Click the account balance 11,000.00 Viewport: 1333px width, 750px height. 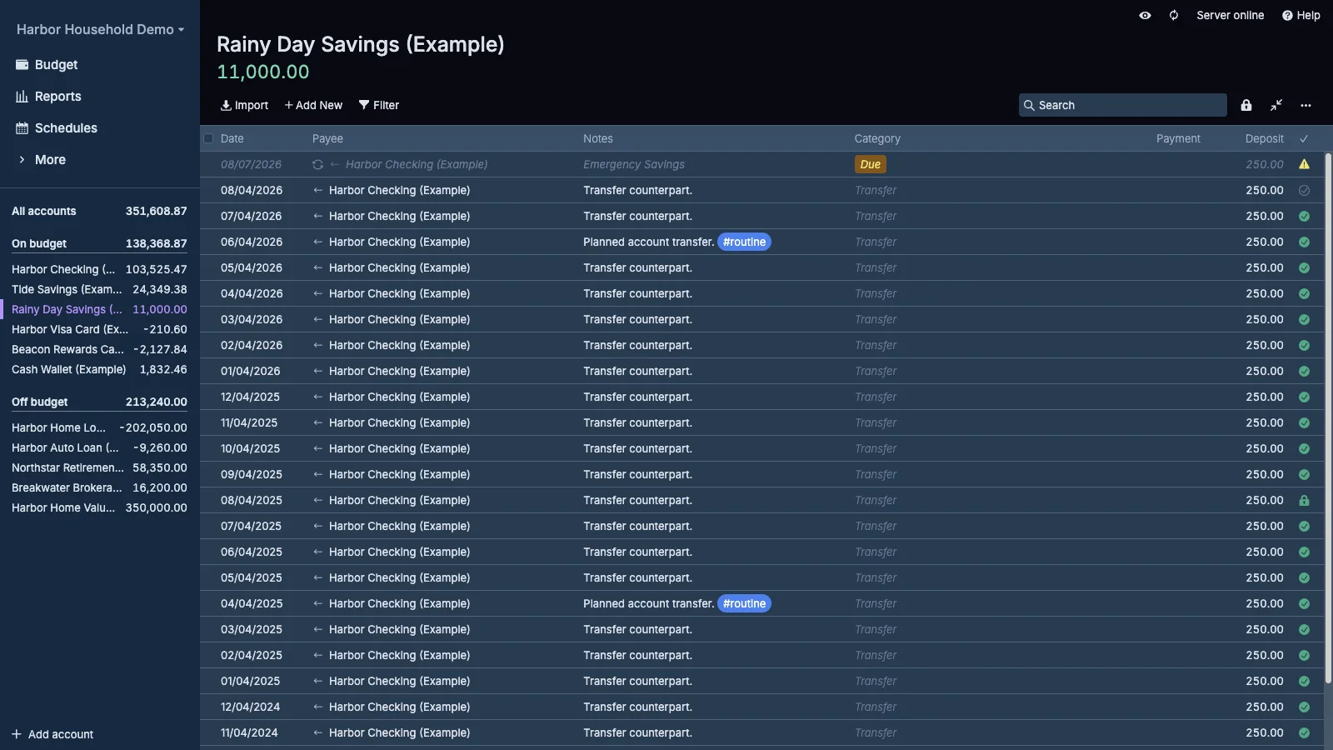tap(263, 72)
